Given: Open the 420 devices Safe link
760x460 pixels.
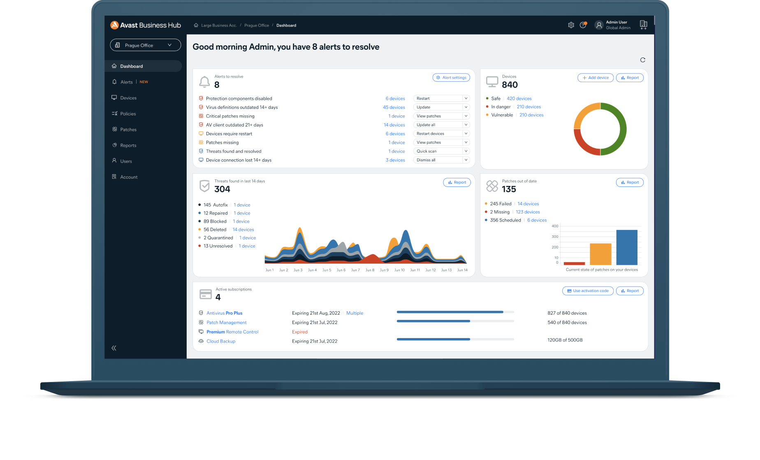Looking at the screenshot, I should [519, 98].
